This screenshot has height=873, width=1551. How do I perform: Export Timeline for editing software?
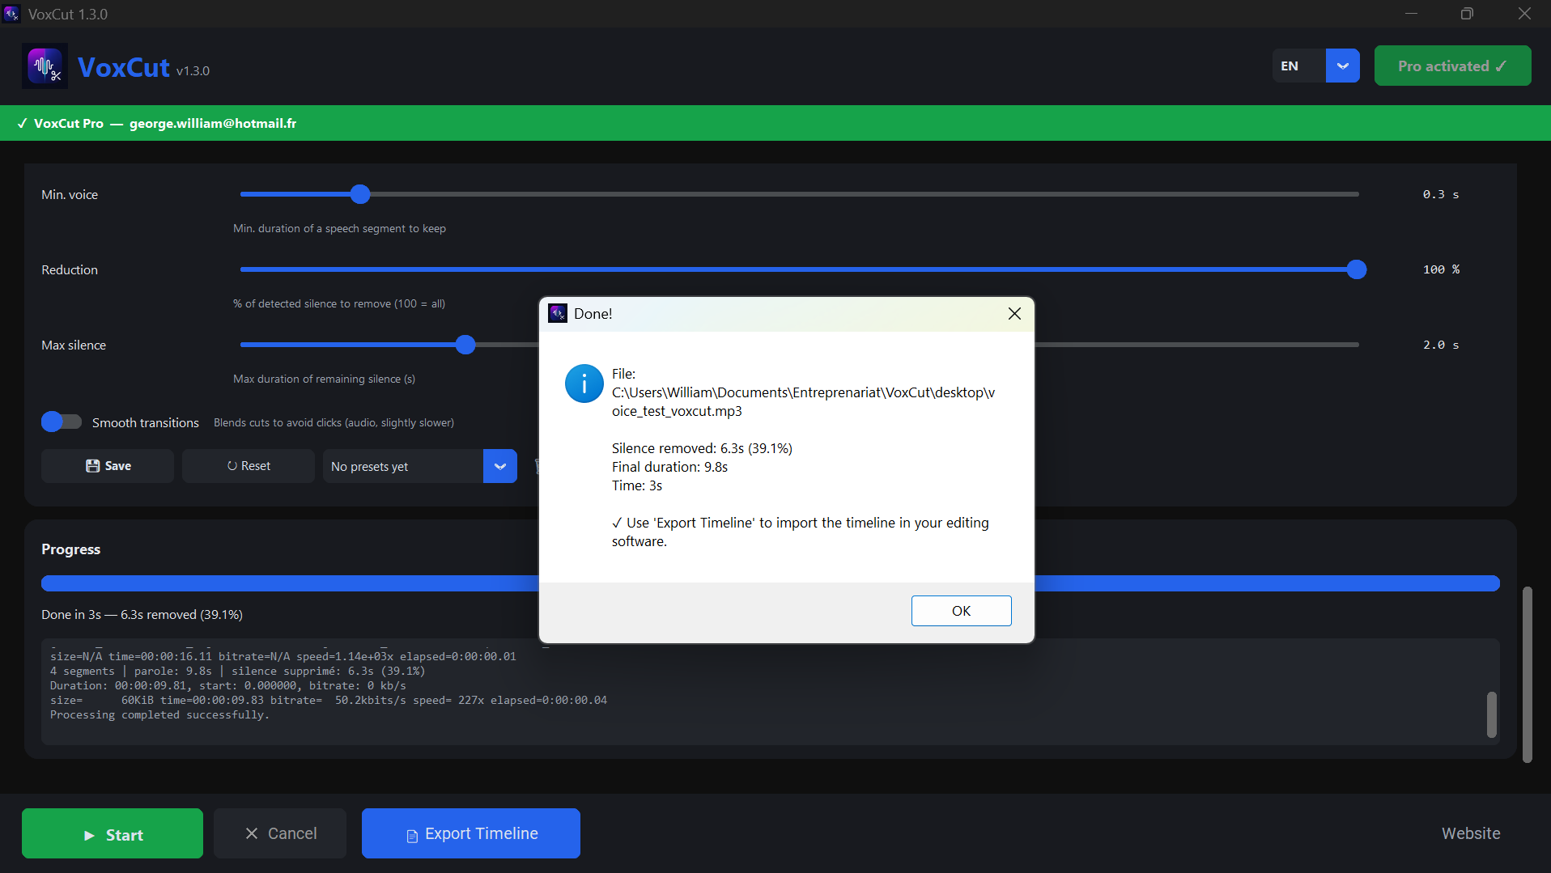pyautogui.click(x=471, y=833)
